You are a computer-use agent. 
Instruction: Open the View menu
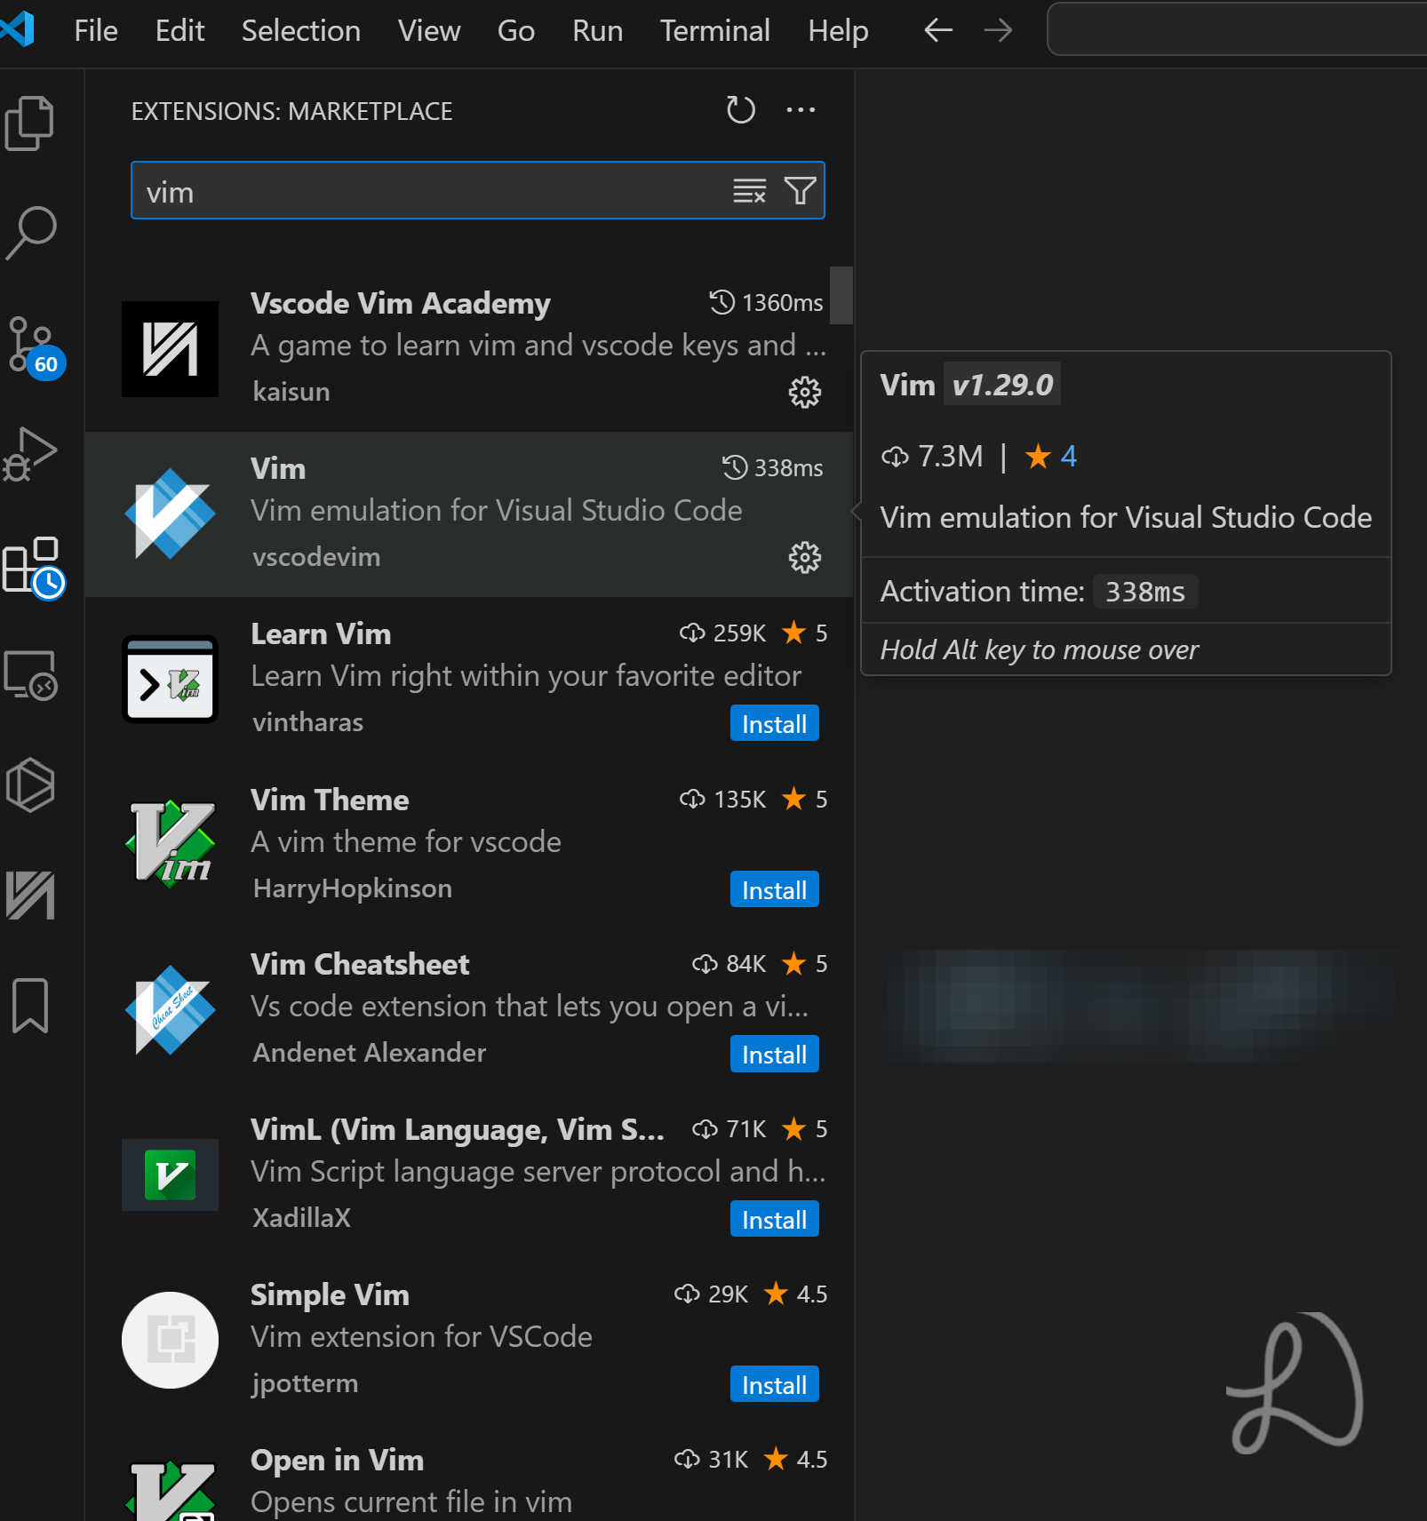(429, 31)
